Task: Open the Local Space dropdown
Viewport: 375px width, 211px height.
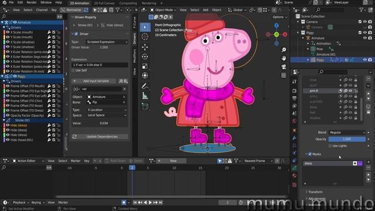Action: (x=107, y=115)
